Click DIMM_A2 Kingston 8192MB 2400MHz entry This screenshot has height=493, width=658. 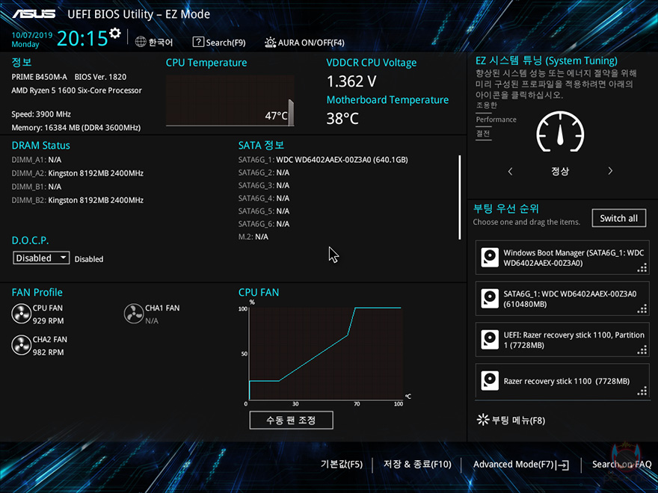pyautogui.click(x=77, y=173)
